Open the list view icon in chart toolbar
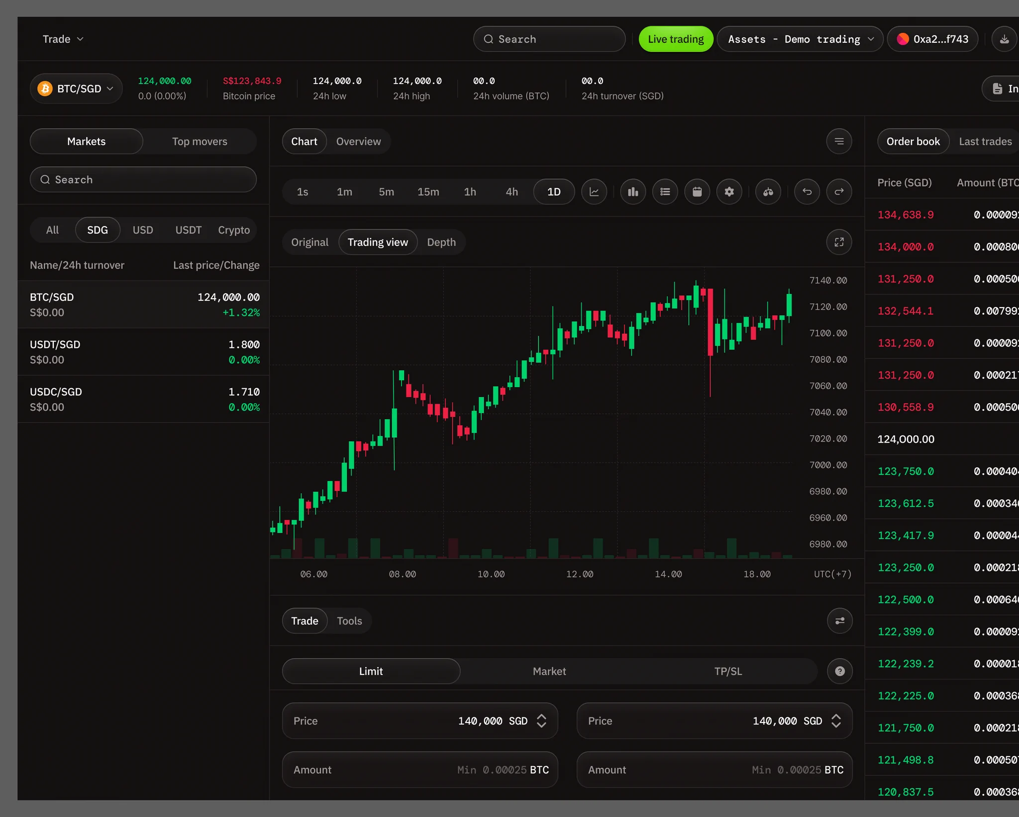1019x817 pixels. pos(665,192)
